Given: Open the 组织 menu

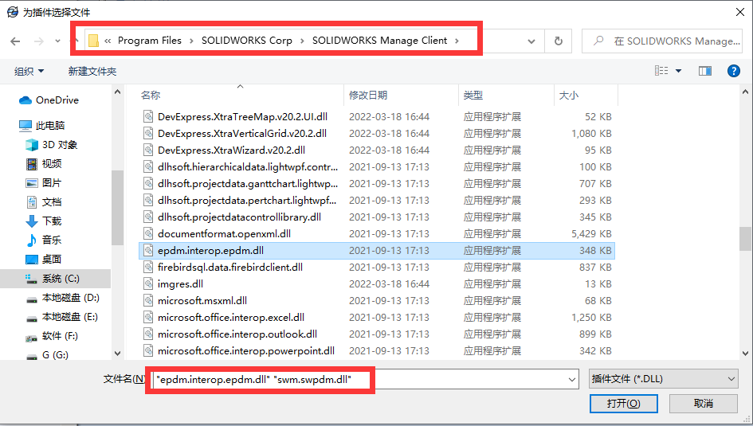Looking at the screenshot, I should pos(29,72).
